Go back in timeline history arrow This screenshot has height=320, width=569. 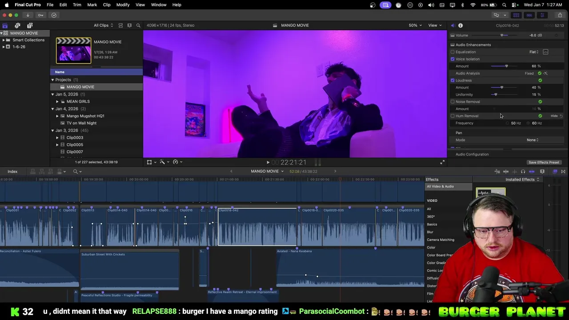click(231, 172)
